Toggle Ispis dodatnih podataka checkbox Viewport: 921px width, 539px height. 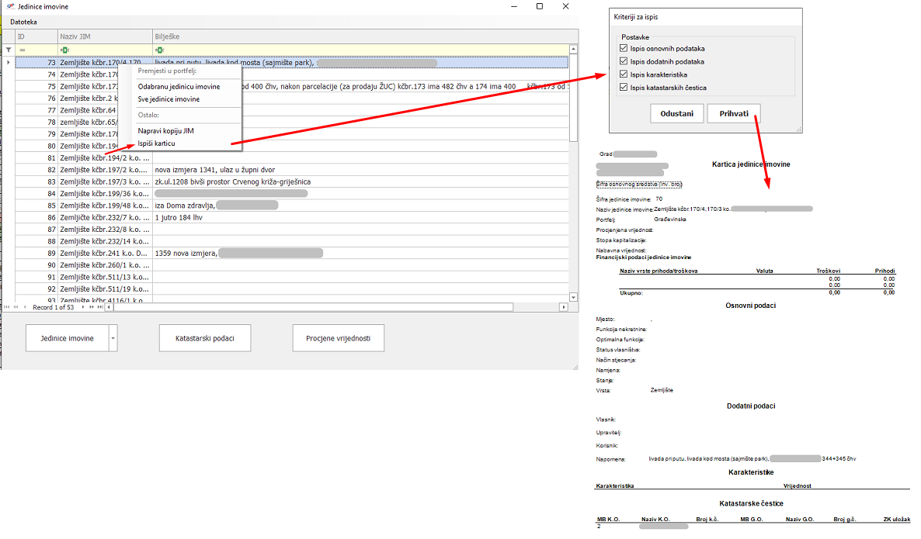[624, 61]
